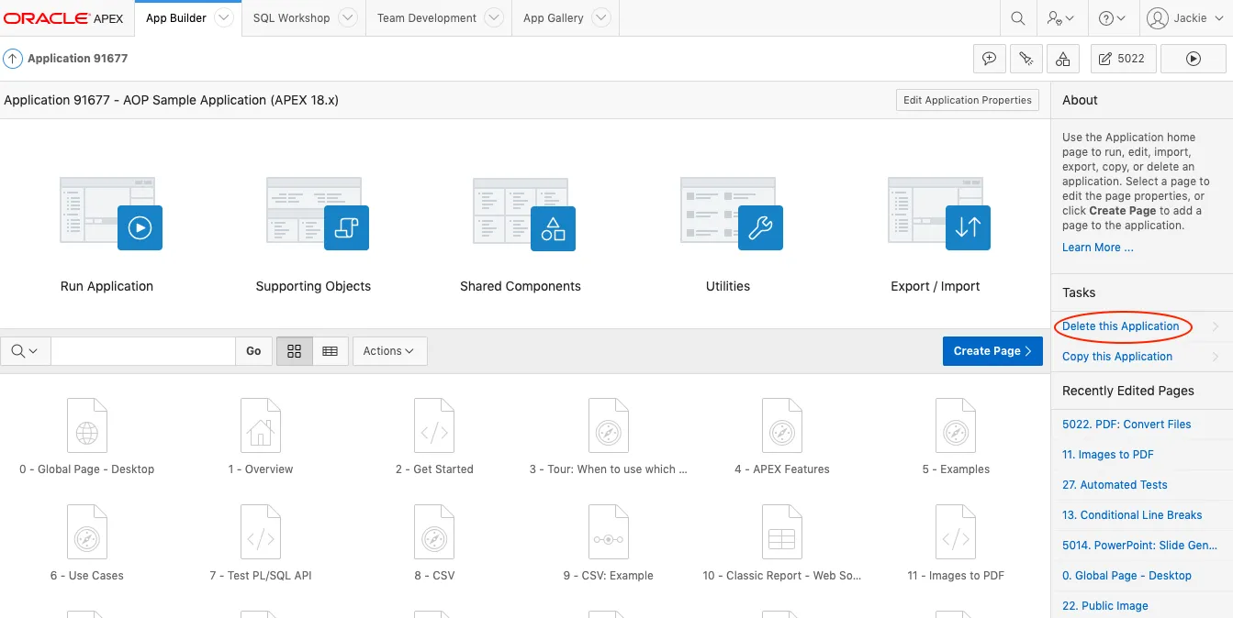Open page icon 3 - Tour: When to use which

pyautogui.click(x=609, y=425)
